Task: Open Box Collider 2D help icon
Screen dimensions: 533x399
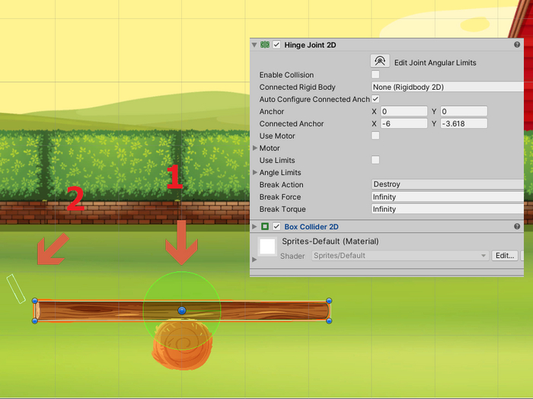Action: click(517, 226)
